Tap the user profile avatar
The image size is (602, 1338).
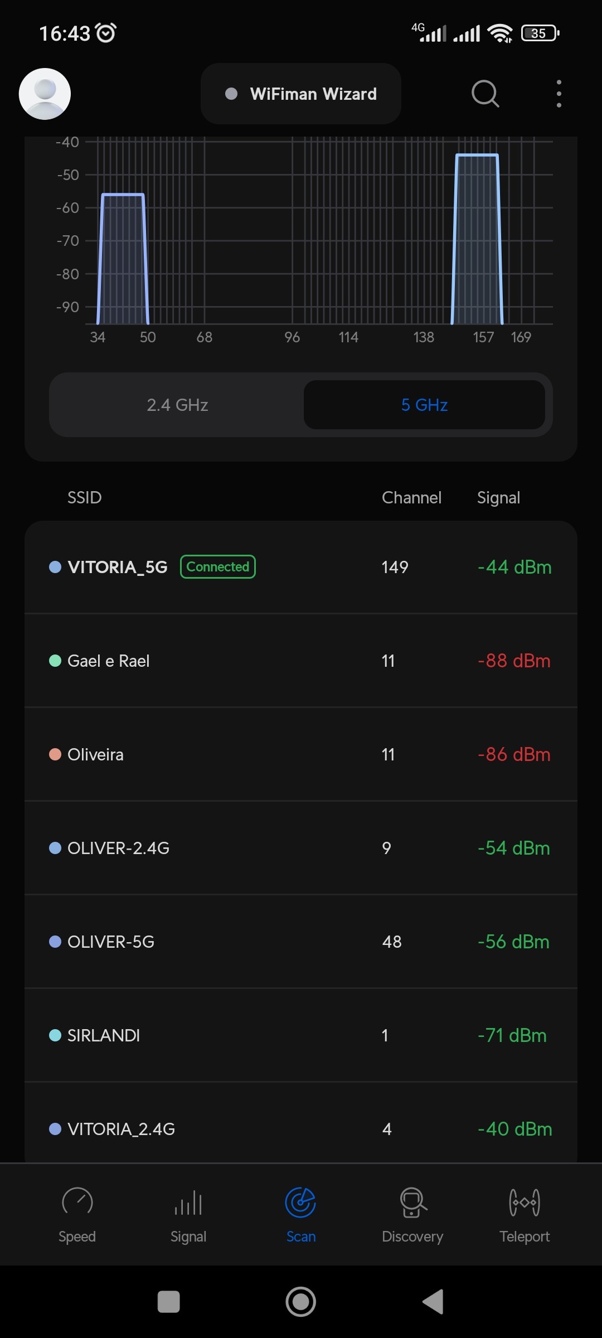point(45,94)
